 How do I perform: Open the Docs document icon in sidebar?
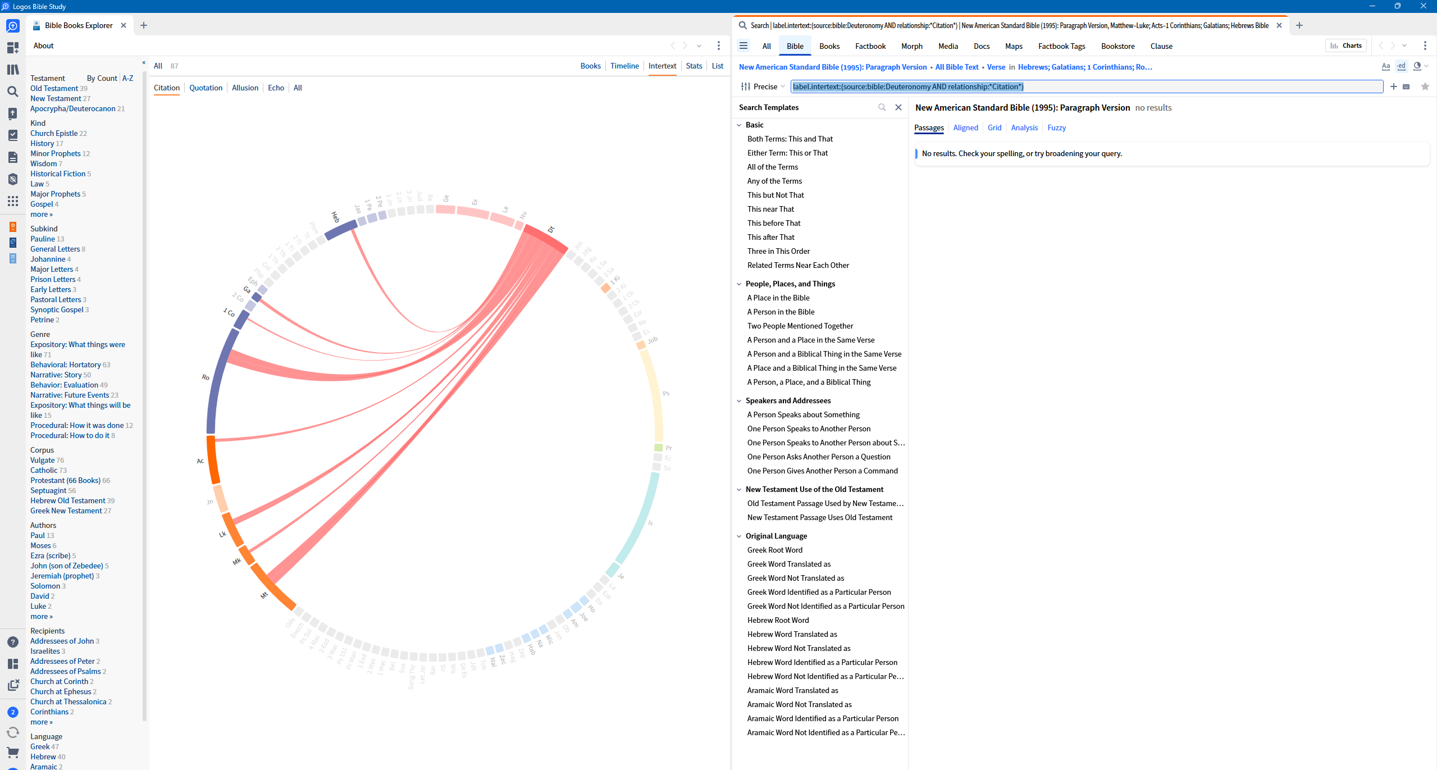click(x=12, y=157)
